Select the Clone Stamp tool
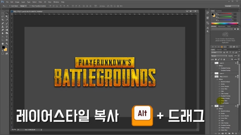The width and height of the screenshot is (241, 135). click(x=3, y=27)
